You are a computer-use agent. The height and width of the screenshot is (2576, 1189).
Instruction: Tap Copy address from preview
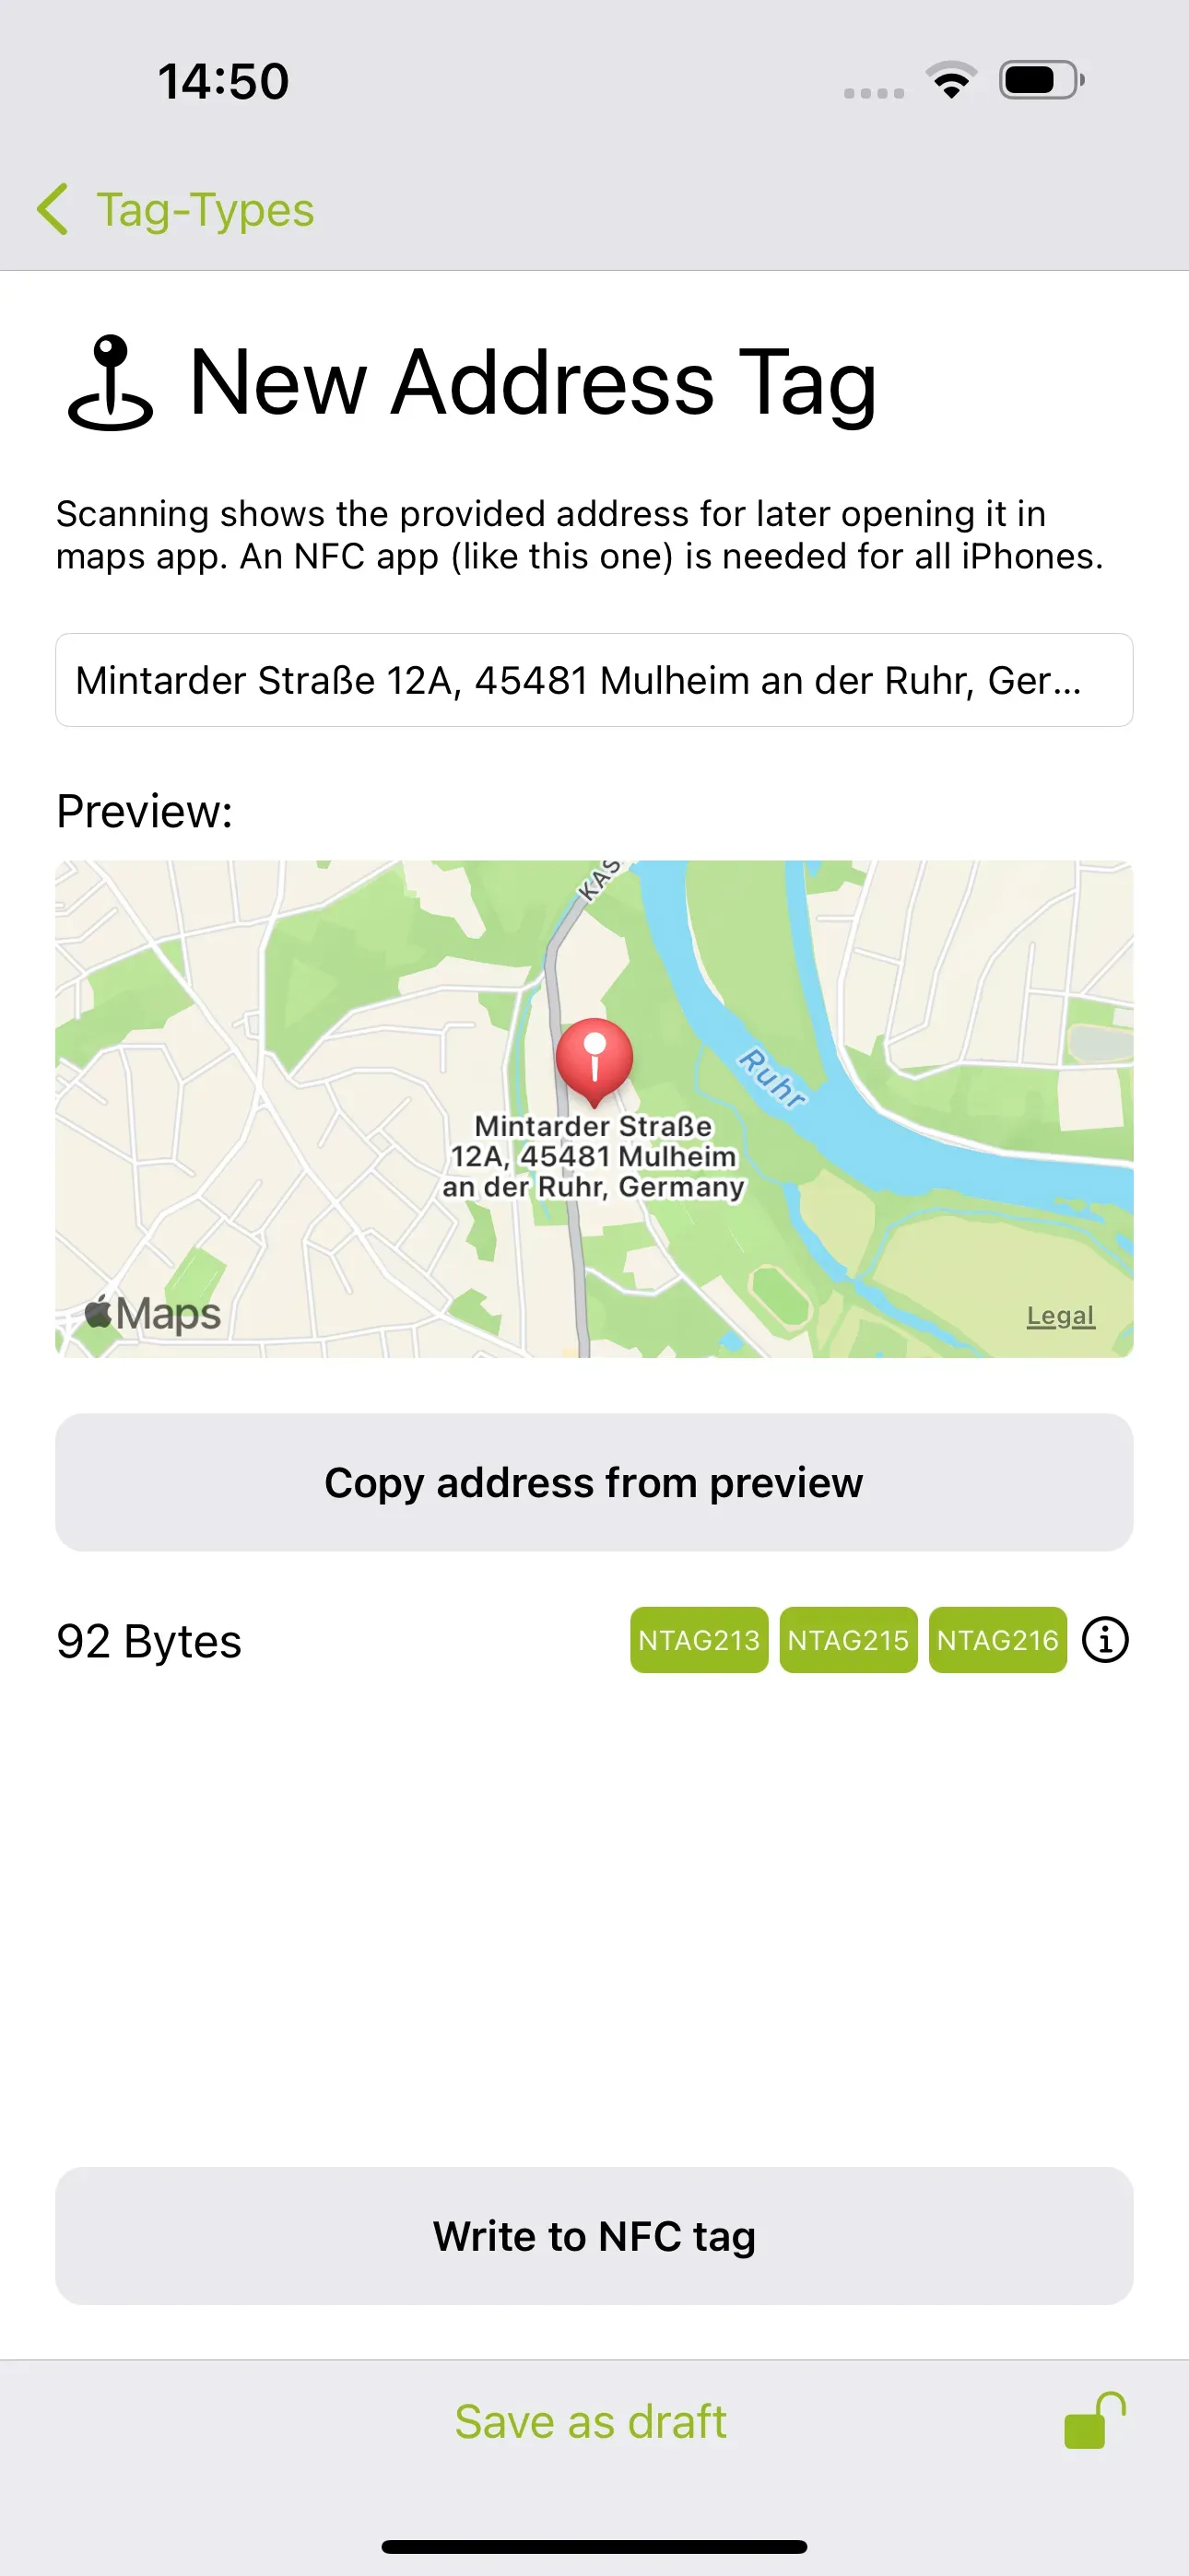coord(594,1482)
